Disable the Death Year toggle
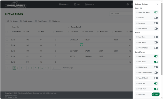Image resolution: width=163 pixels, height=99 pixels. [156, 89]
